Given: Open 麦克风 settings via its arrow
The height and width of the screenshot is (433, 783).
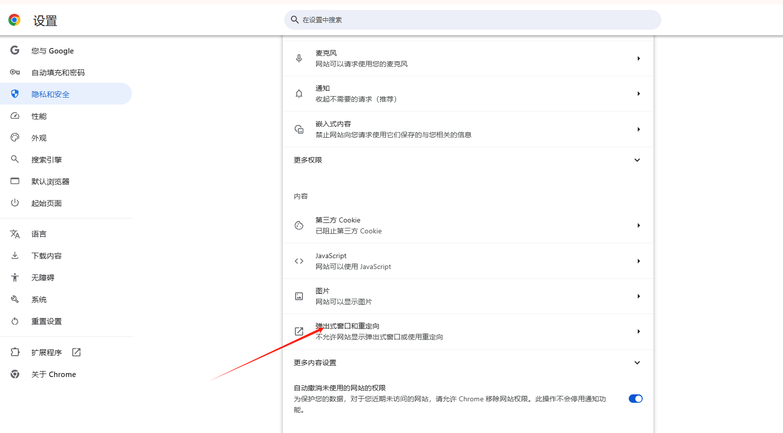Looking at the screenshot, I should 639,58.
